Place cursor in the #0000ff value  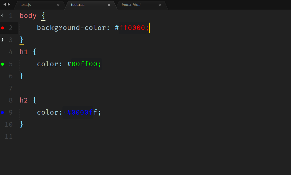point(82,112)
